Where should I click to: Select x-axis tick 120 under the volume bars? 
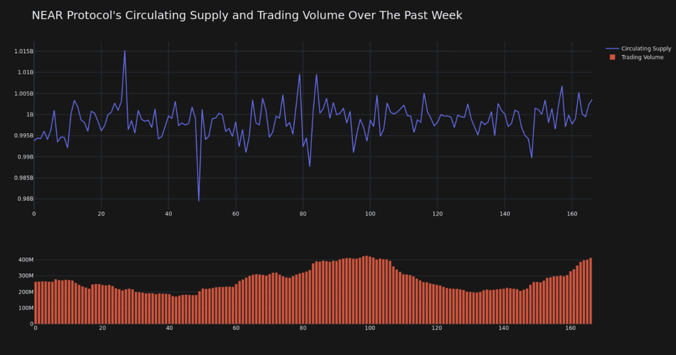point(437,328)
